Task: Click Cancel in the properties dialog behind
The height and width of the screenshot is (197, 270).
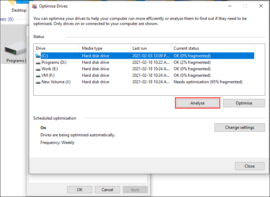Action: click(x=107, y=189)
